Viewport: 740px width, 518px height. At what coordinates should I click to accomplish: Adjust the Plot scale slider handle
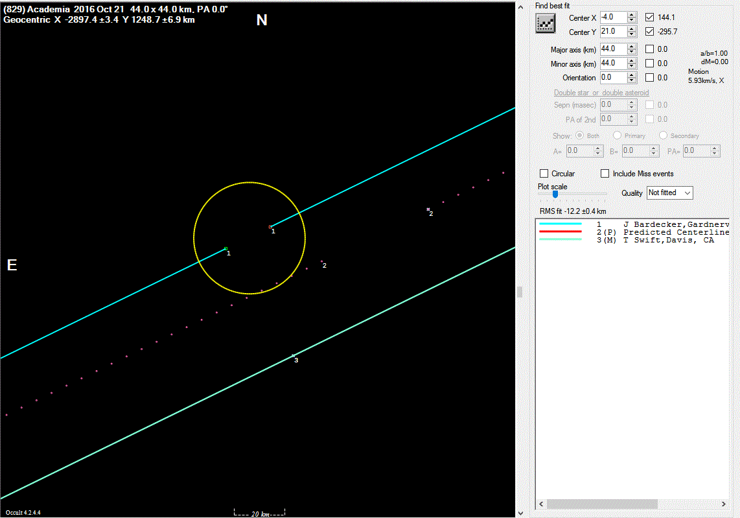(x=555, y=194)
